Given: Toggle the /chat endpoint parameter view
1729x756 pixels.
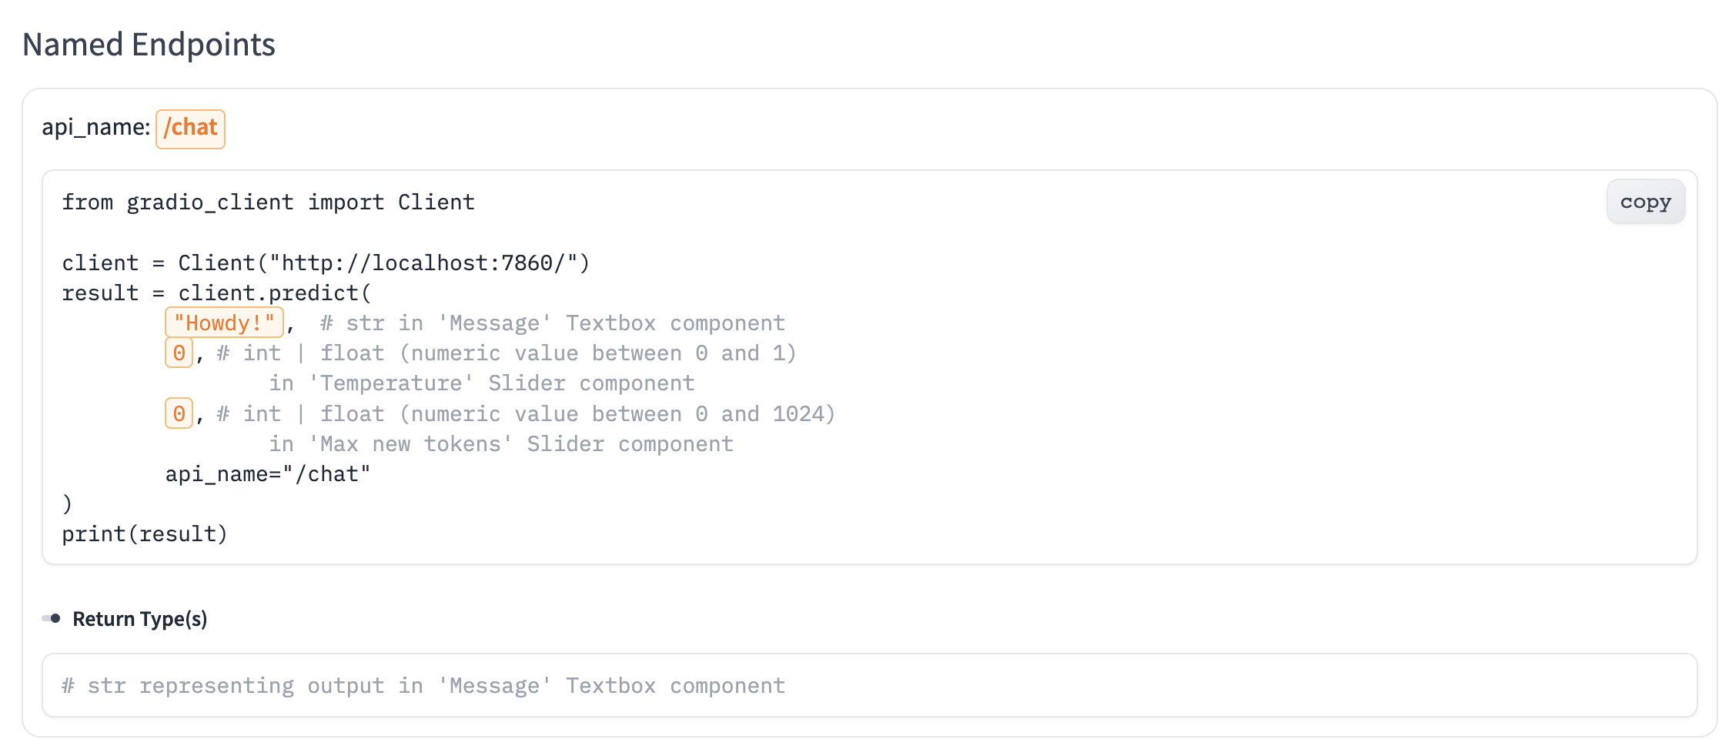Looking at the screenshot, I should click(189, 129).
